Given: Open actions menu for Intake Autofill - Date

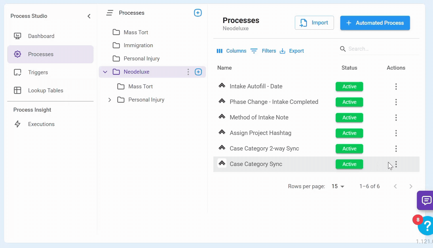Looking at the screenshot, I should [x=396, y=87].
